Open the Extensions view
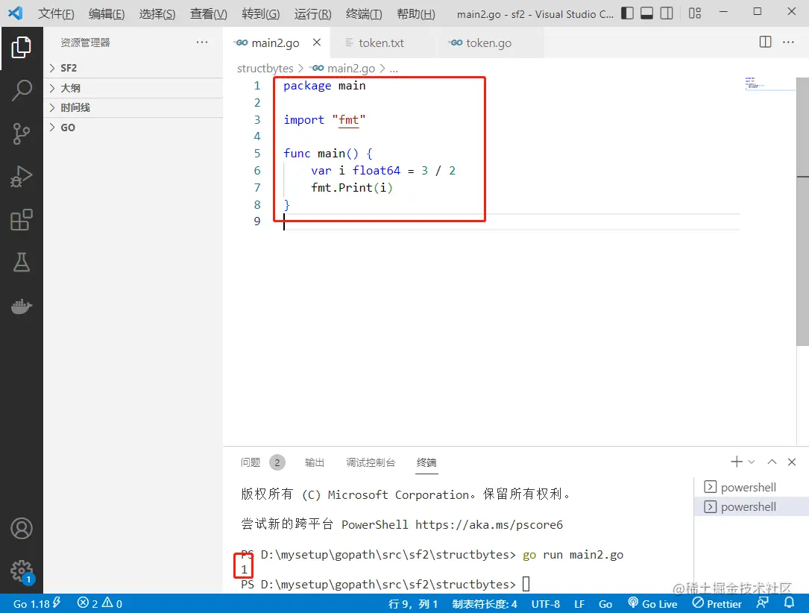Image resolution: width=809 pixels, height=613 pixels. pyautogui.click(x=21, y=220)
